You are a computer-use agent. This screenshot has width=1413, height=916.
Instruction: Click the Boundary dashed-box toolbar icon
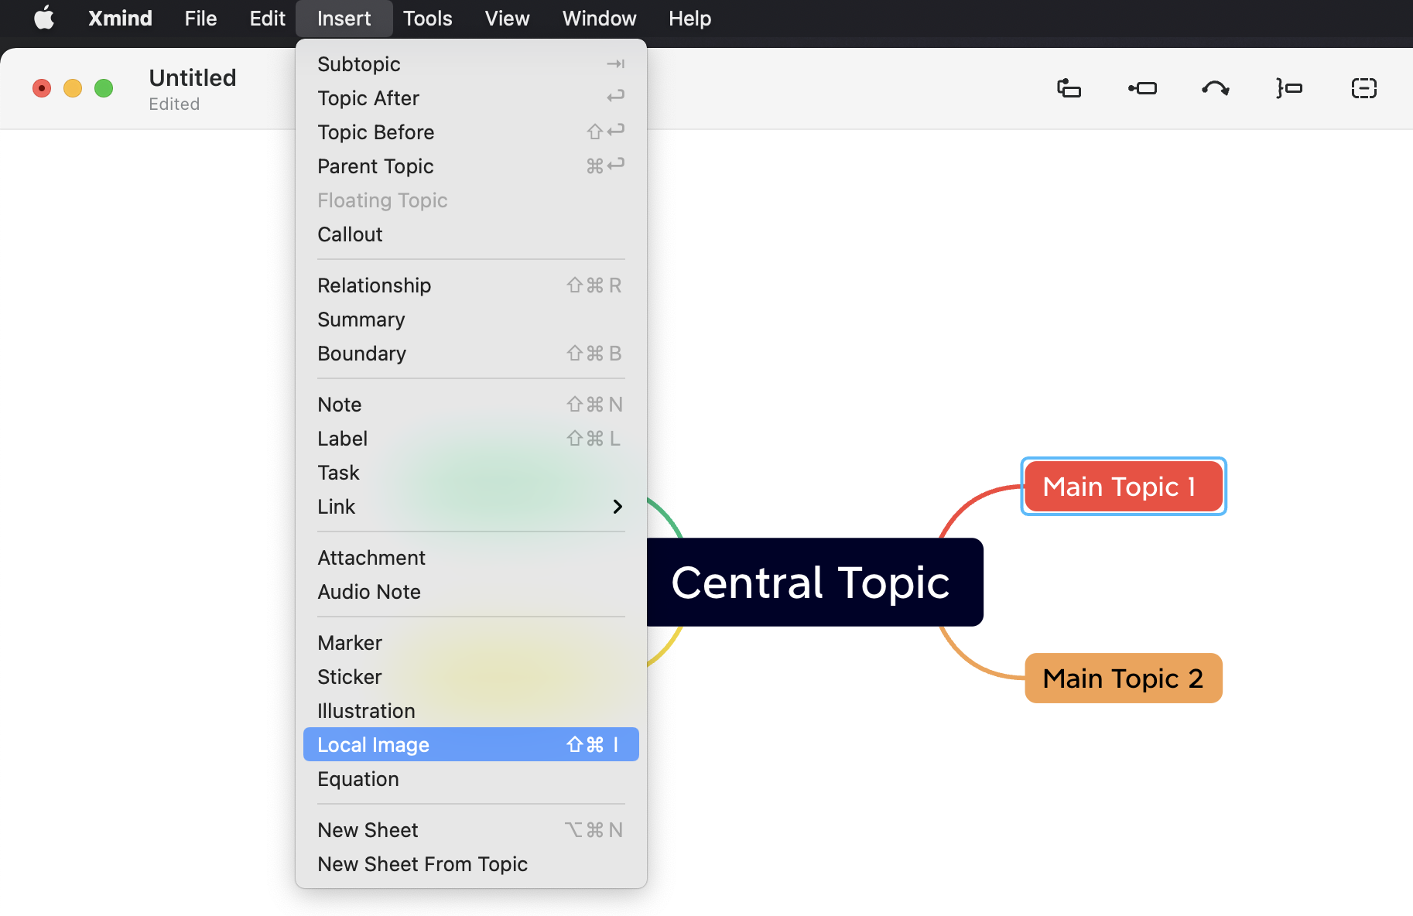click(1363, 88)
